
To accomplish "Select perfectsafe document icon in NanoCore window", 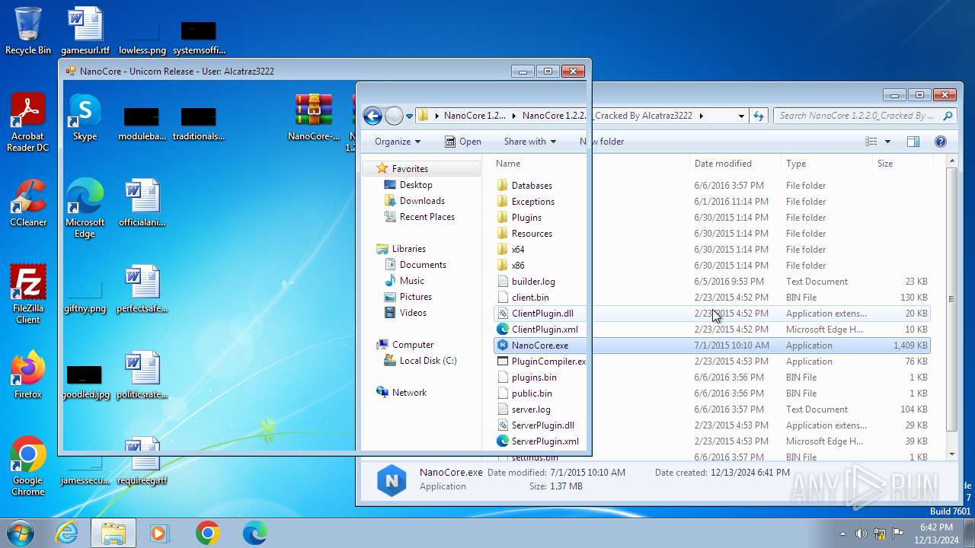I will [x=142, y=288].
